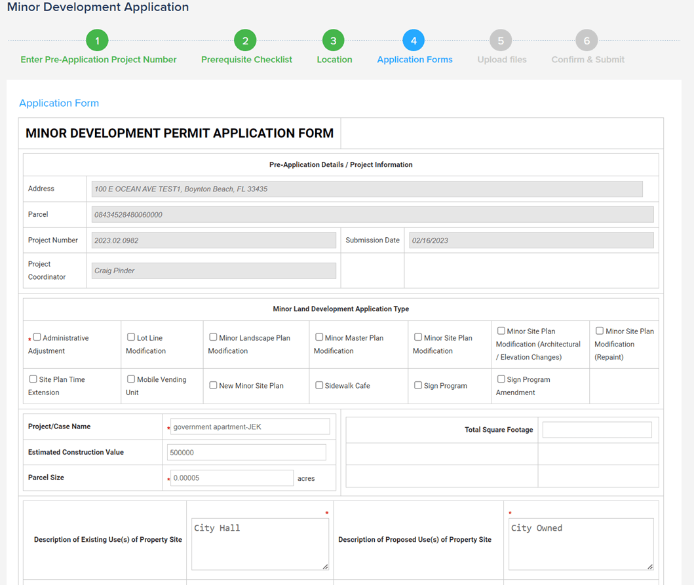Open the Enter Pre-Application Project Number step label

click(x=98, y=60)
